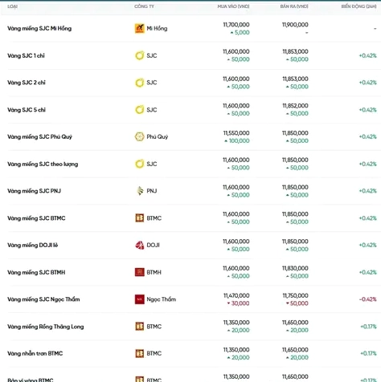Click the -0.42% change for Ngọc Thẩm
Screen dimensions: 381x382
367,299
